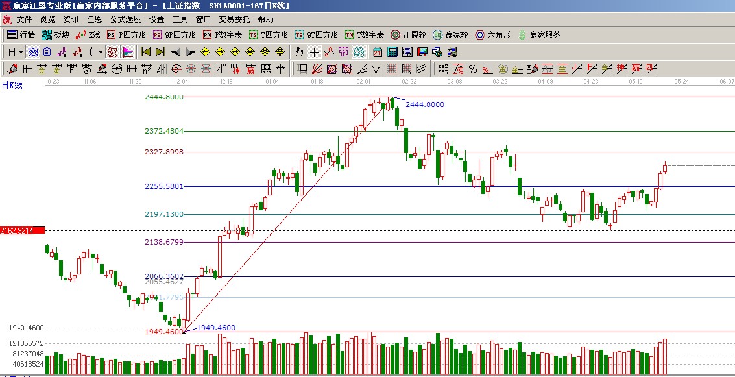Click the percent symbol drawing tool
Image resolution: width=735 pixels, height=377 pixels.
[472, 69]
